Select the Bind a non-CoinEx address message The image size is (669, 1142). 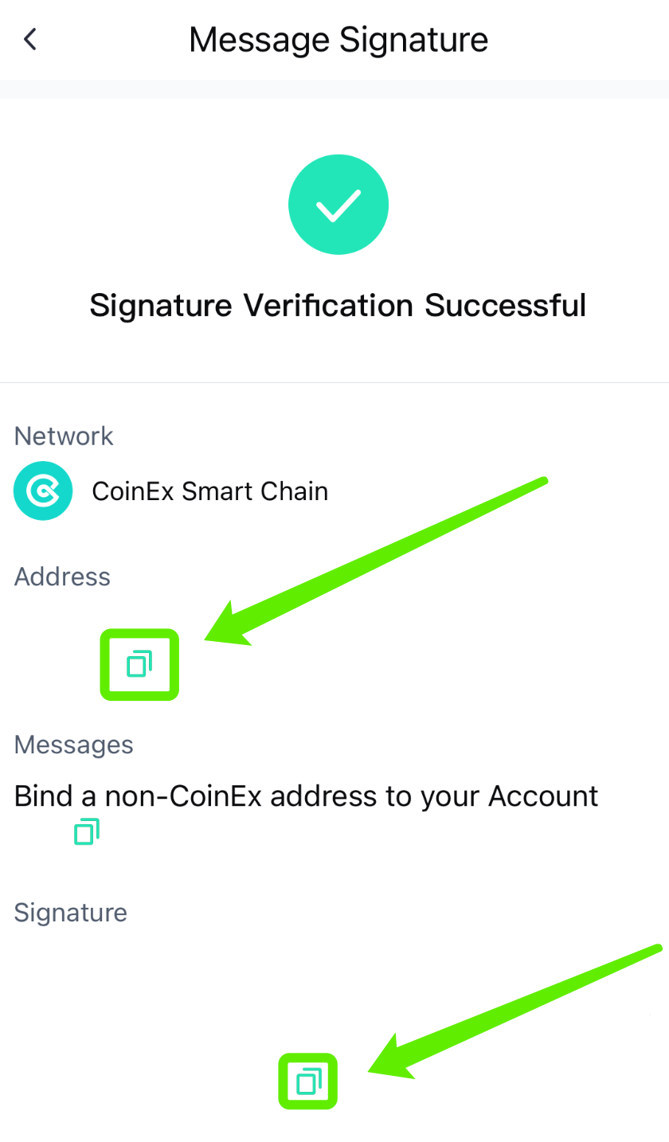[307, 796]
